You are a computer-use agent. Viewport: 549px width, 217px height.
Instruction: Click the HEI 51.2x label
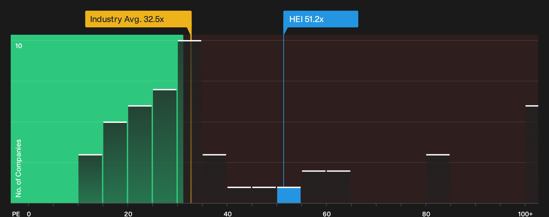321,19
